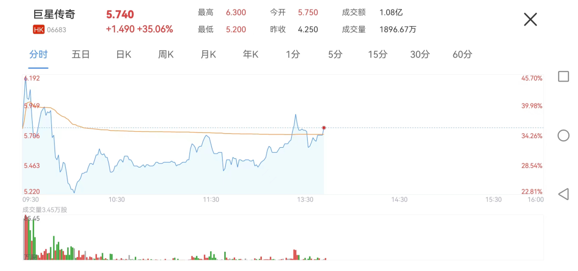This screenshot has height=271, width=578.
Task: Open the 15分 chart tab
Action: pyautogui.click(x=377, y=54)
